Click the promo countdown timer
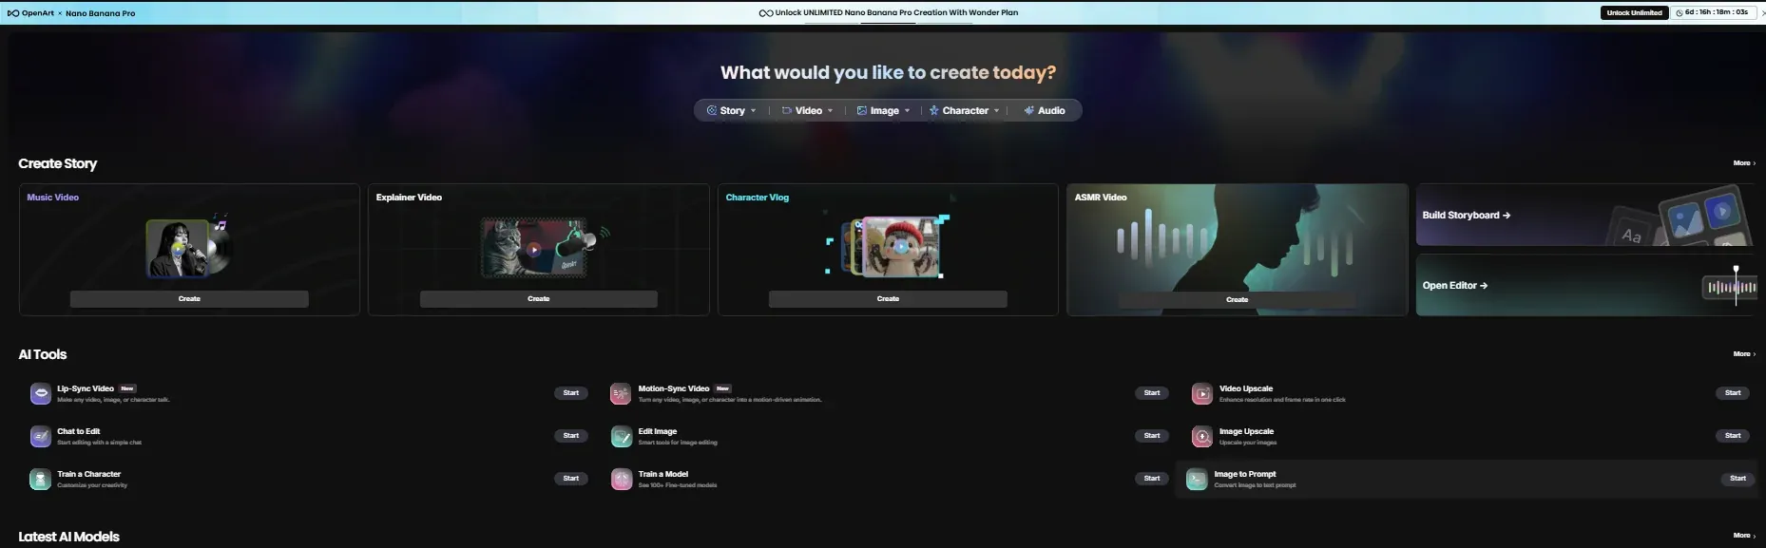 click(x=1714, y=13)
